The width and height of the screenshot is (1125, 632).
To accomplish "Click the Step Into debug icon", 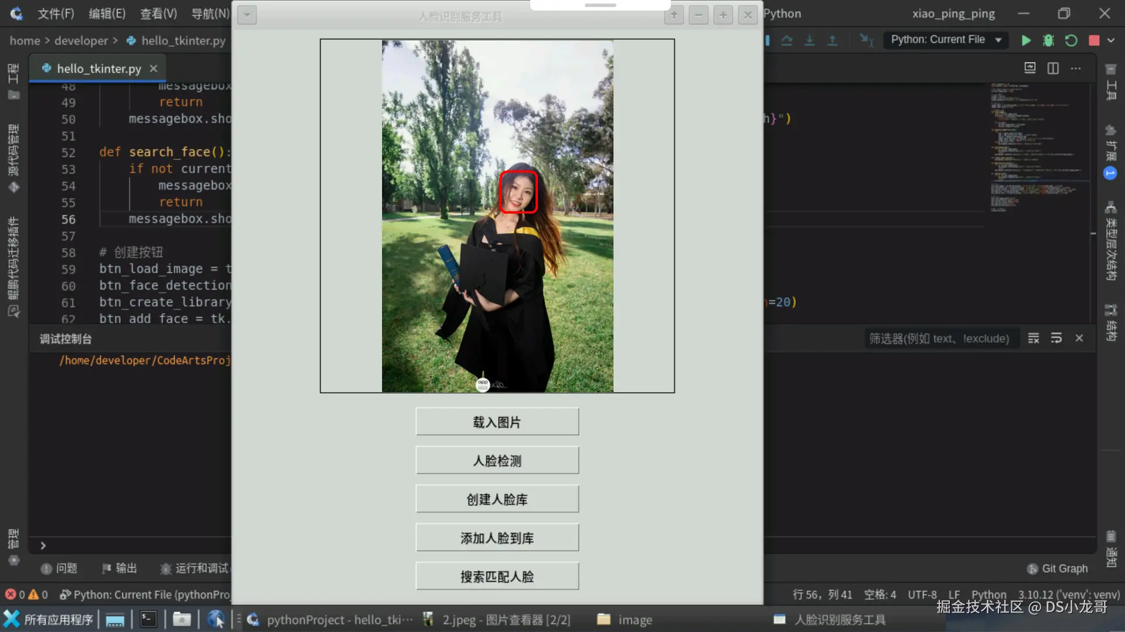I will pos(810,40).
